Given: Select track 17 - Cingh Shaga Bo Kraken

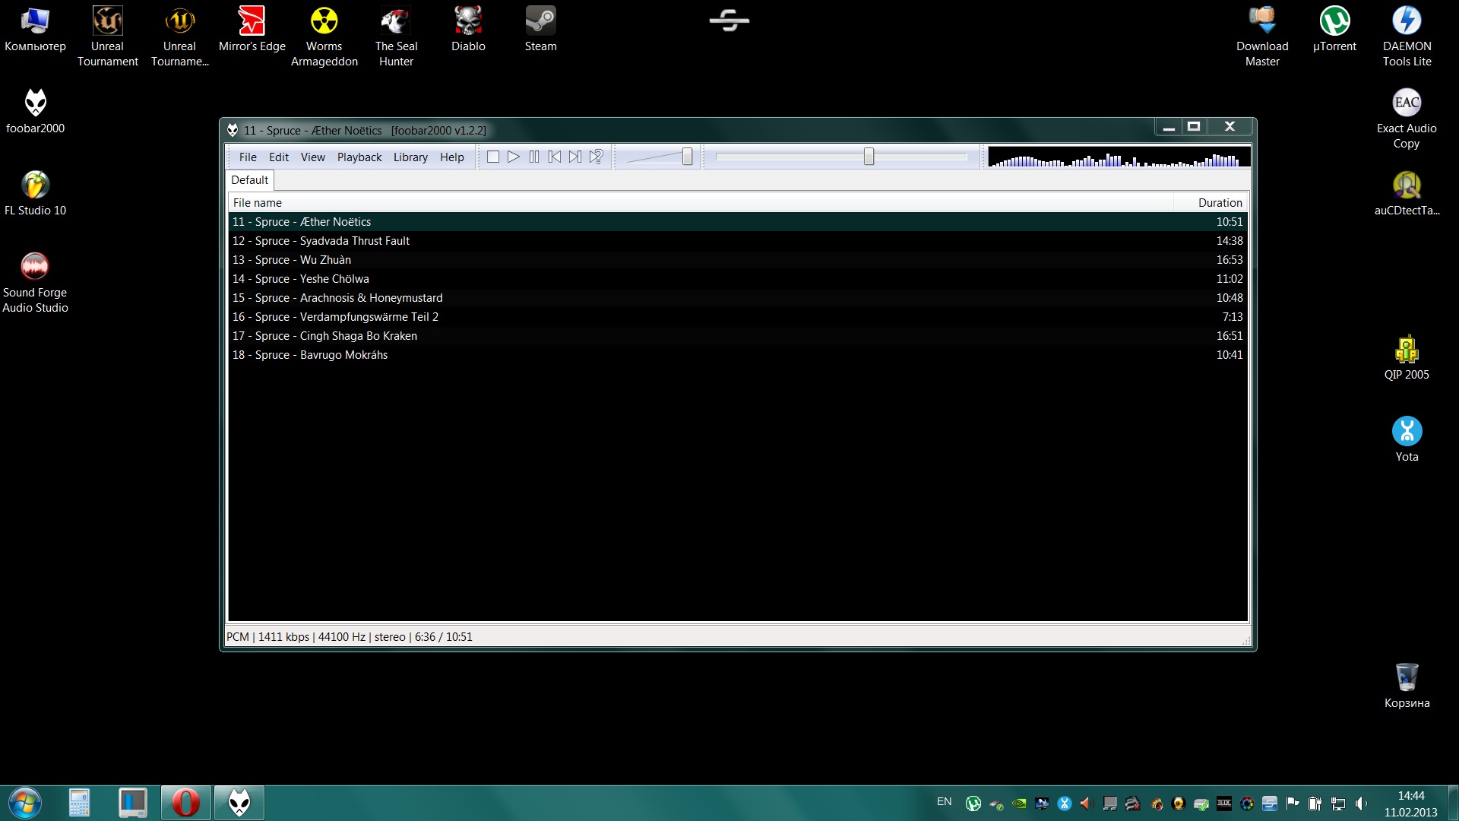Looking at the screenshot, I should tap(737, 336).
